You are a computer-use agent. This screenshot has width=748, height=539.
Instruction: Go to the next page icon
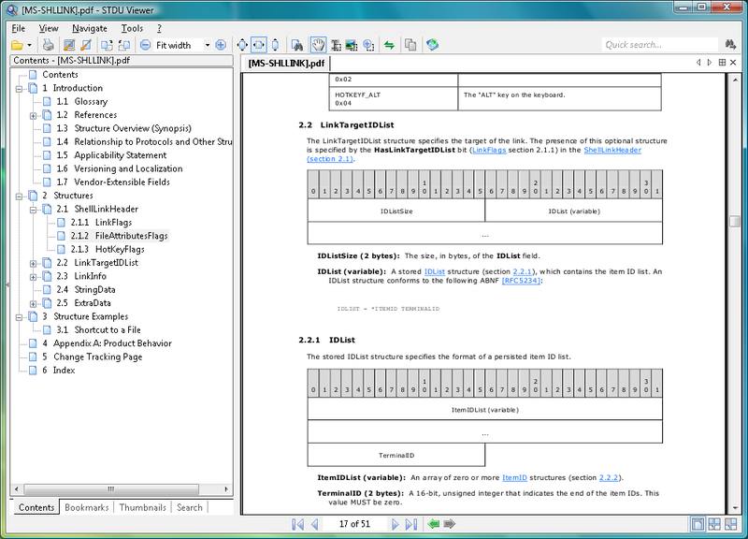tap(395, 524)
